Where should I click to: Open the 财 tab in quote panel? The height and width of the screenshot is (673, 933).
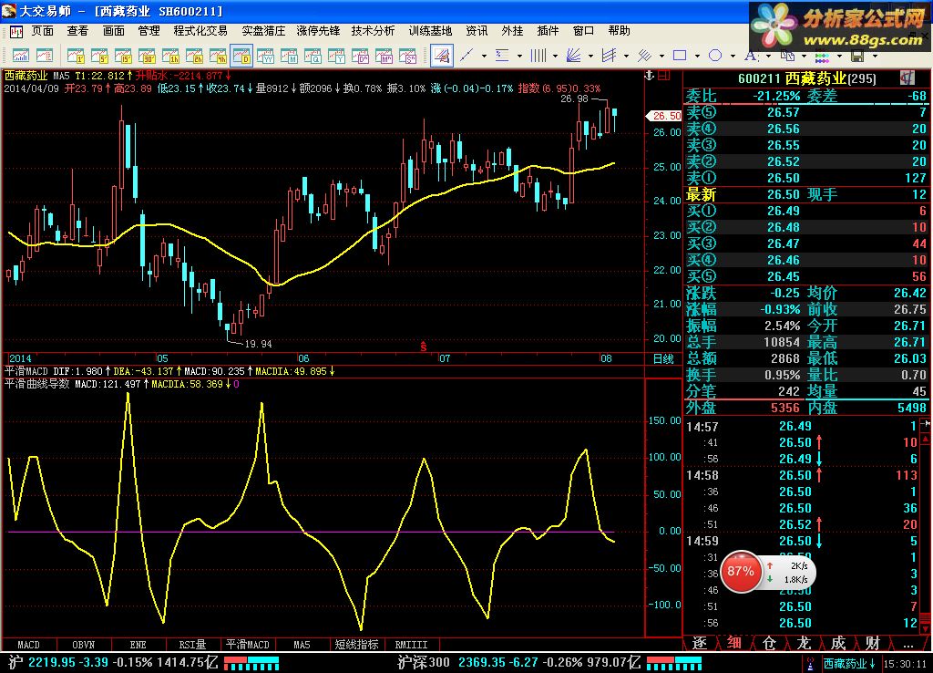tap(873, 643)
